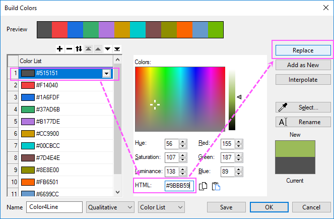Save the color list
This screenshot has height=219, width=334.
point(226,207)
